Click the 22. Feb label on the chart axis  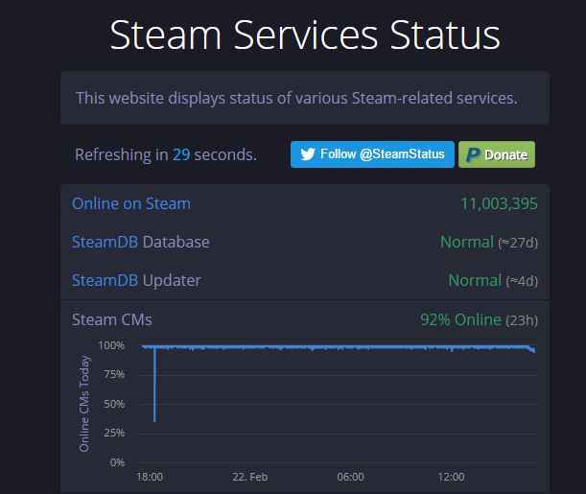click(249, 477)
